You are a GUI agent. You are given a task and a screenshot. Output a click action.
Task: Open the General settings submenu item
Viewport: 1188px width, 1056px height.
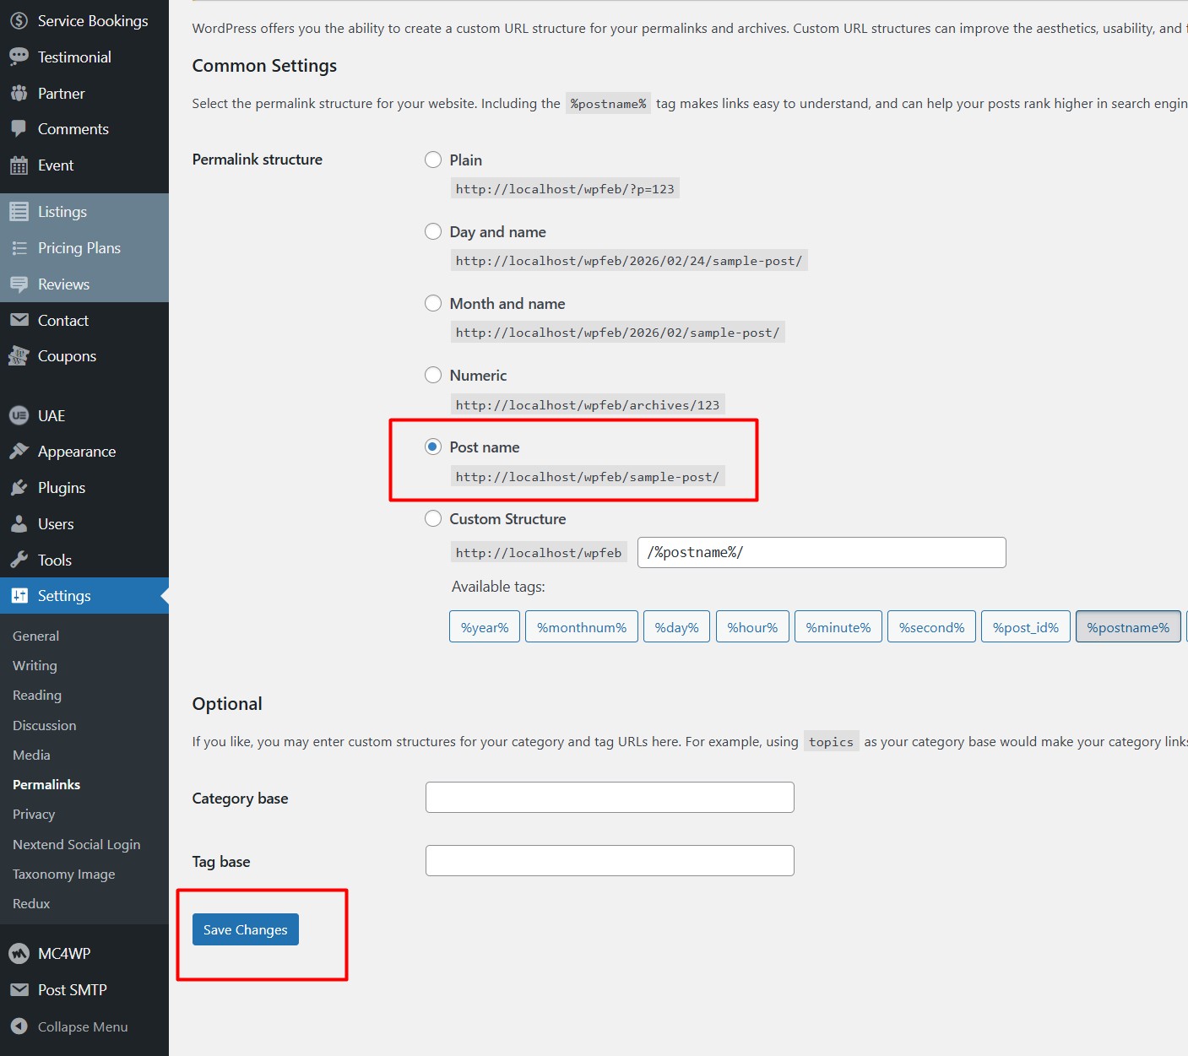click(35, 636)
